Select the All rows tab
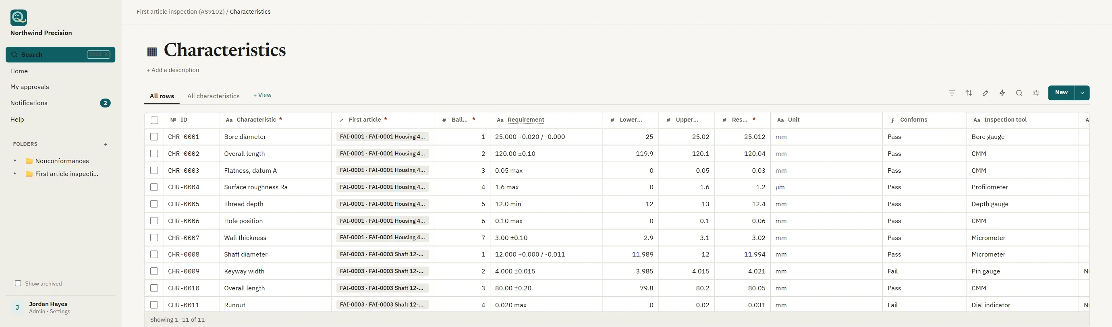 pos(162,96)
